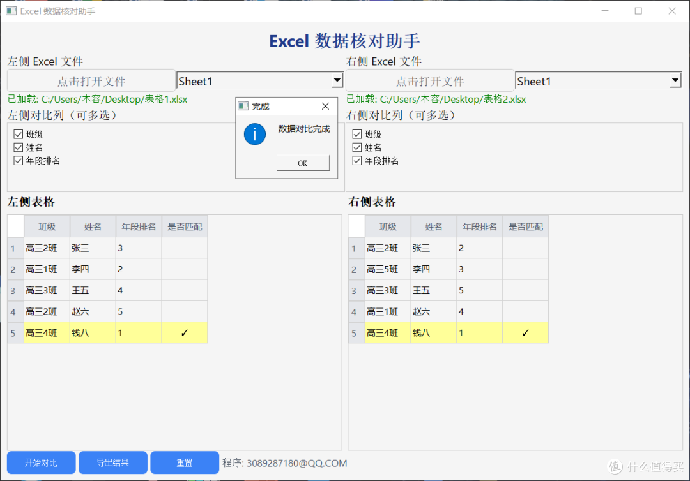Reset everything with 重置 button
The width and height of the screenshot is (690, 481).
(185, 463)
